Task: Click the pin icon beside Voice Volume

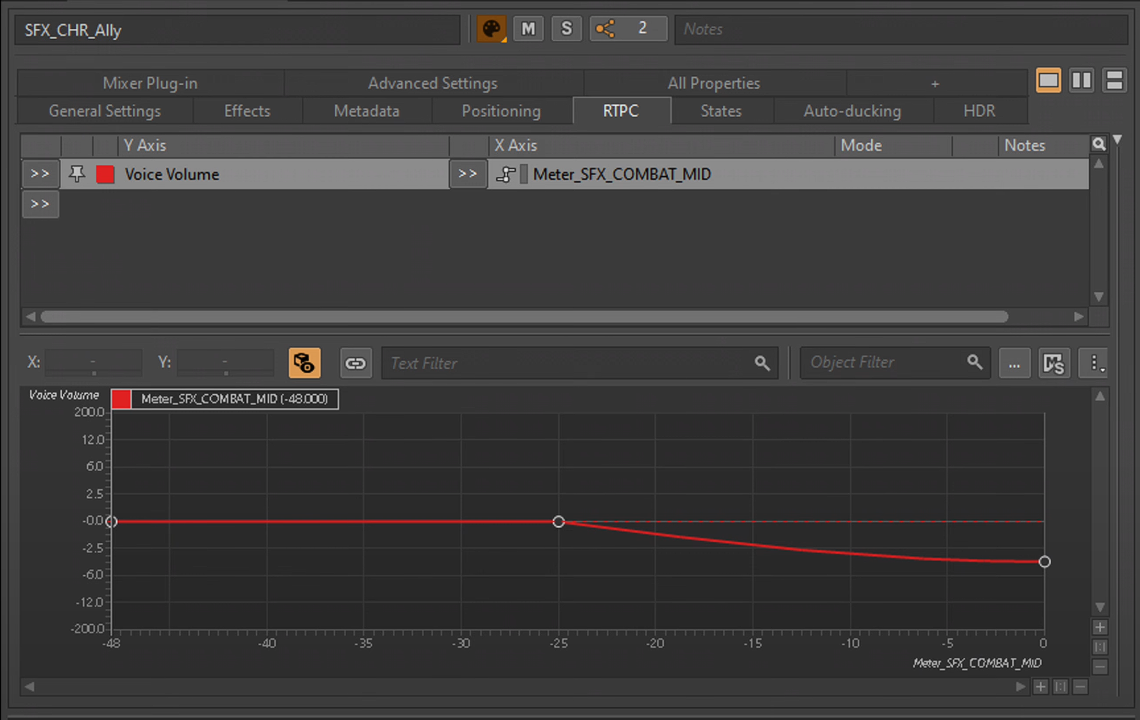Action: [x=77, y=174]
